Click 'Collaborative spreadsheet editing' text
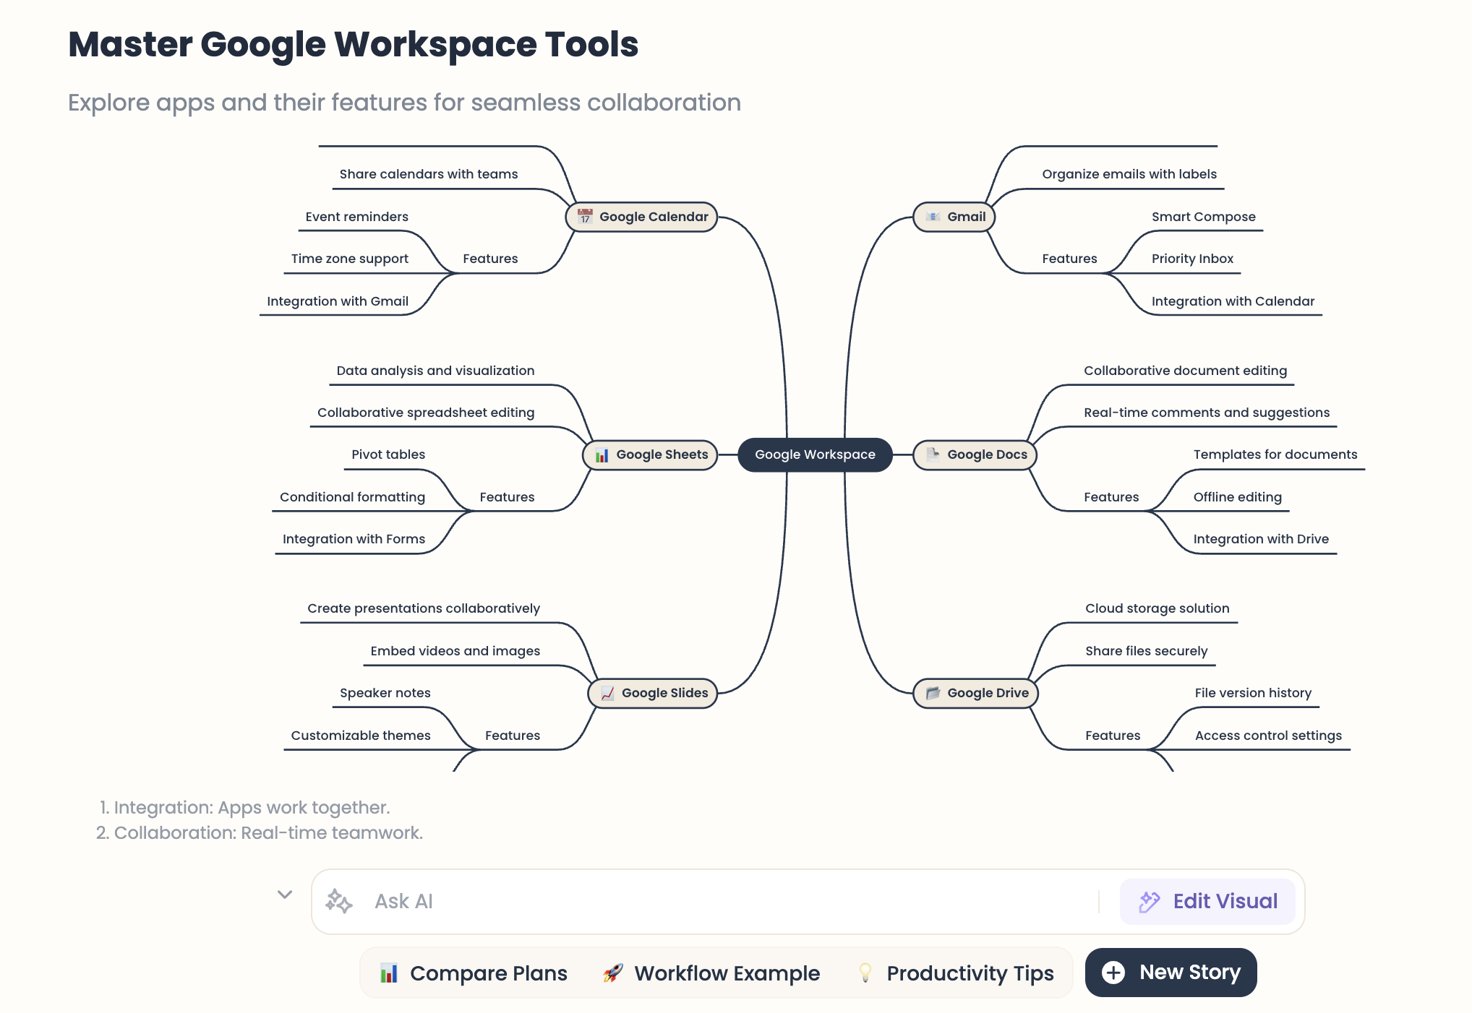1472x1013 pixels. coord(426,413)
